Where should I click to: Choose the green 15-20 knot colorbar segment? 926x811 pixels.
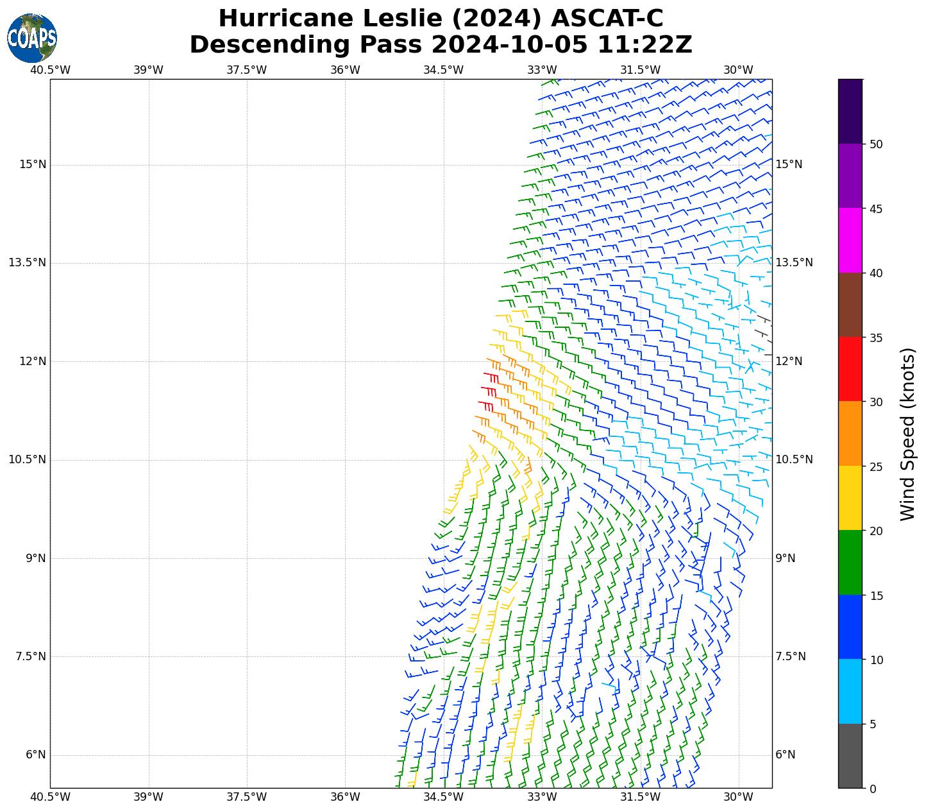[850, 562]
